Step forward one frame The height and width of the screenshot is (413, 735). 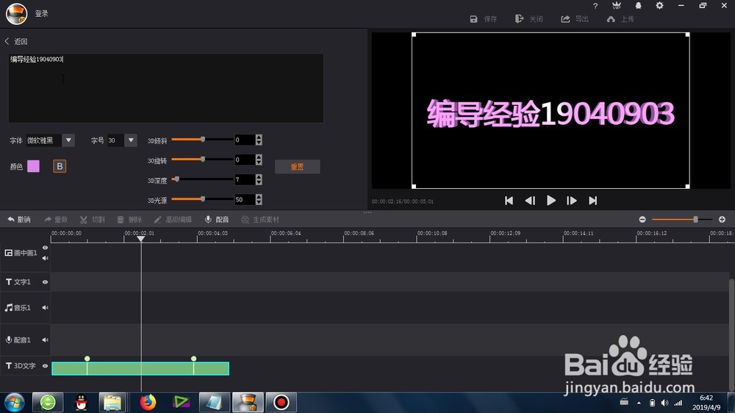coord(571,201)
